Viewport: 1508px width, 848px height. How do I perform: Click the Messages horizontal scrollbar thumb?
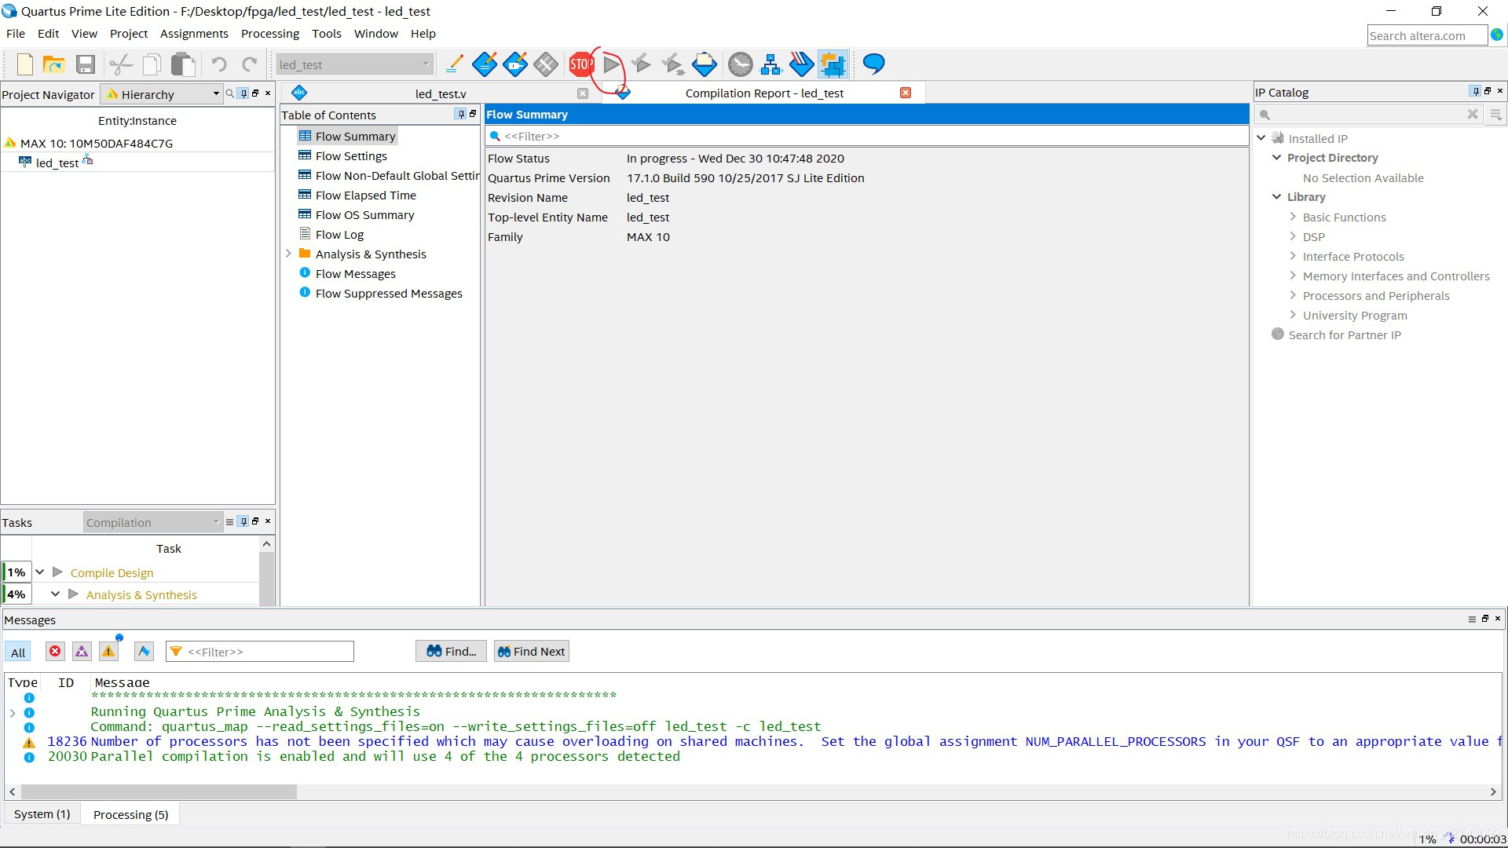click(159, 791)
